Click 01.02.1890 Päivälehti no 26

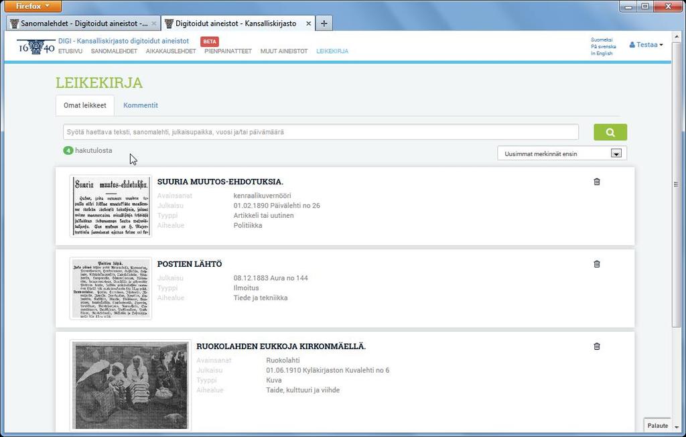[x=277, y=206]
